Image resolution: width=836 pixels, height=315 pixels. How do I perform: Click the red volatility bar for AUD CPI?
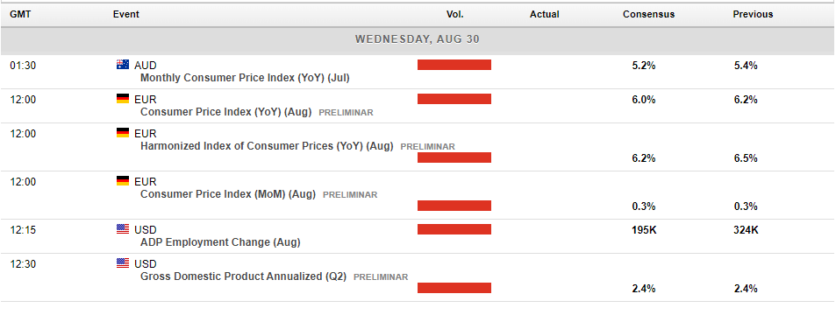click(454, 65)
